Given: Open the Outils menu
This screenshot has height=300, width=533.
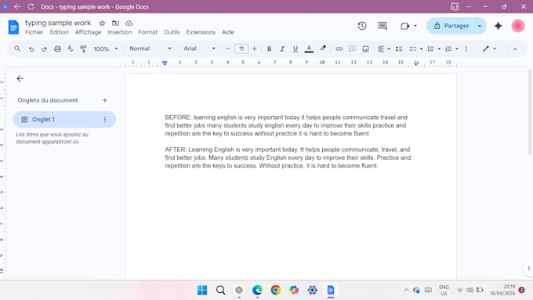Looking at the screenshot, I should tap(172, 32).
